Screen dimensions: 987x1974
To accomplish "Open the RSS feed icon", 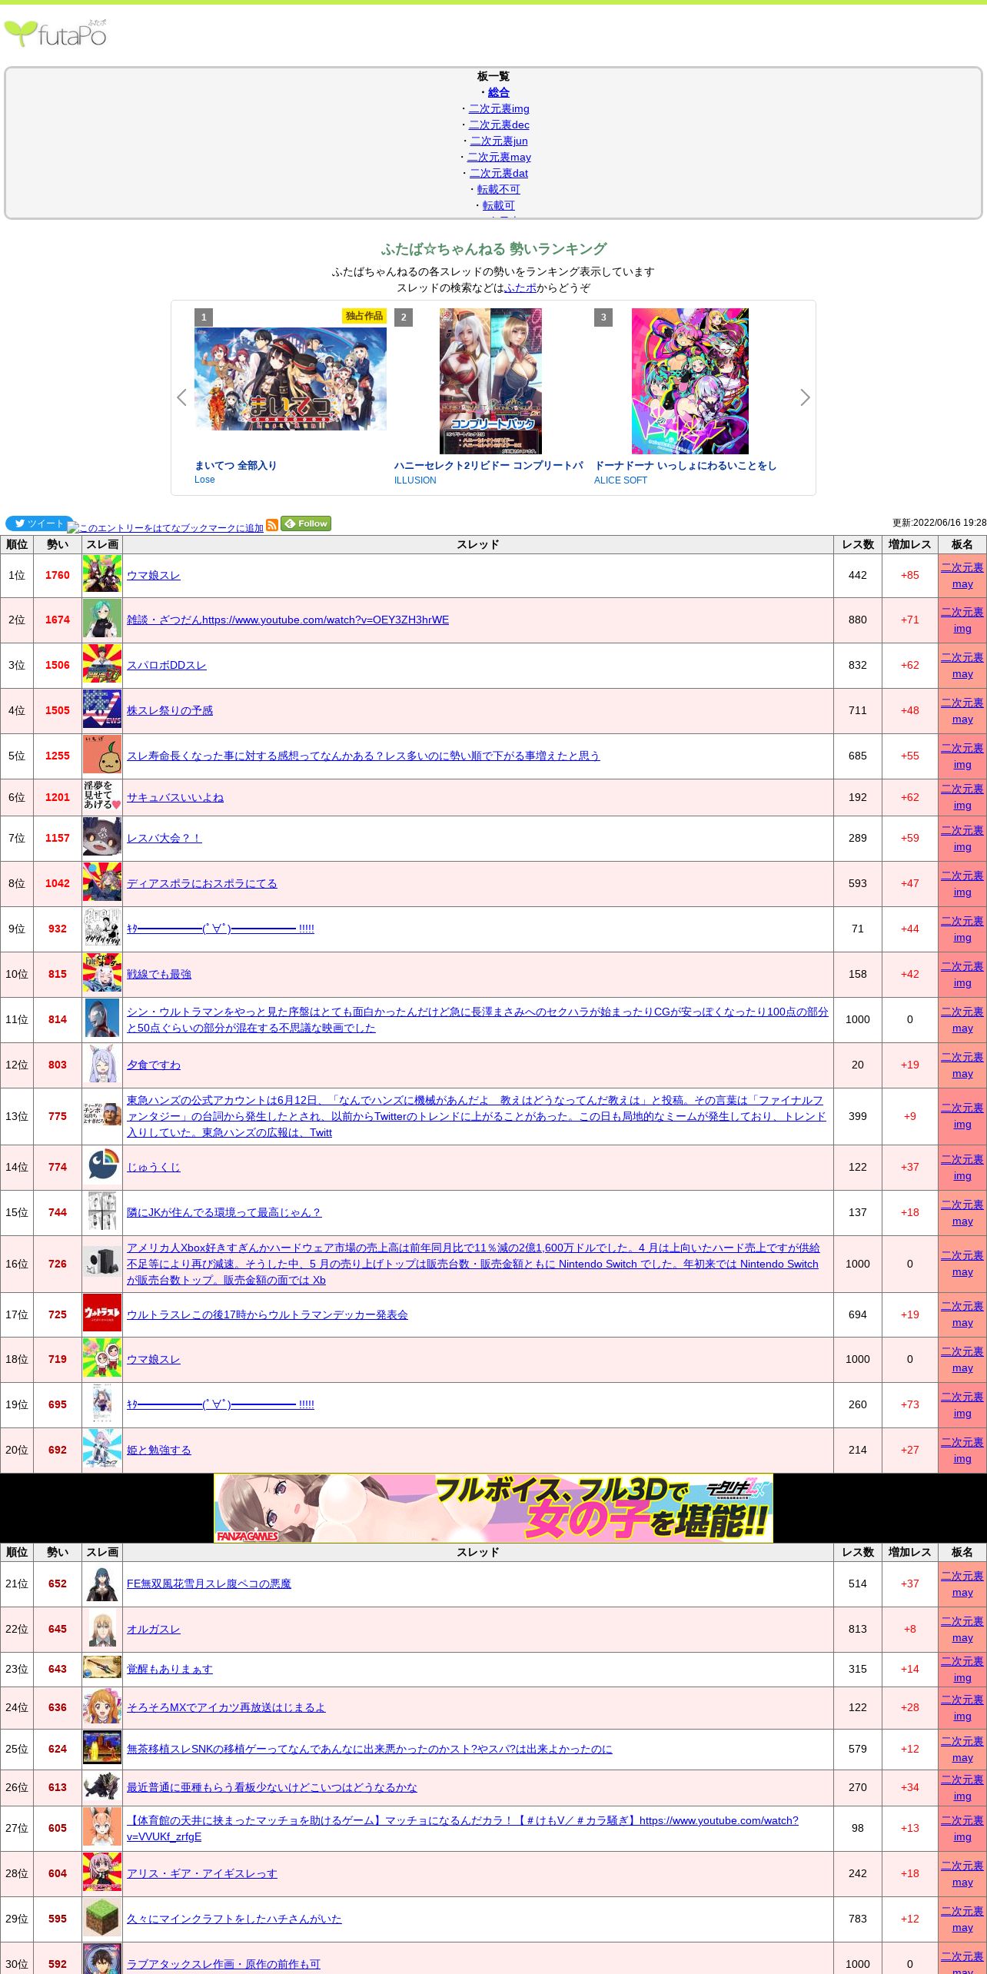I will tap(271, 525).
